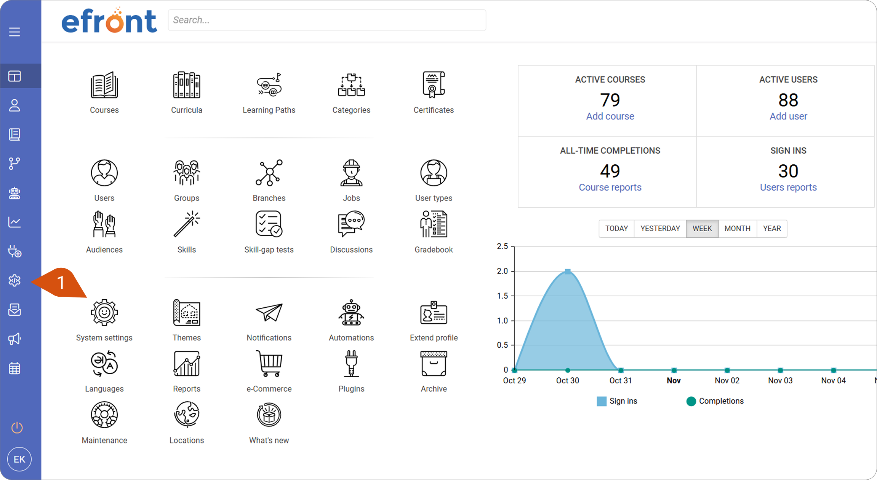This screenshot has width=877, height=480.
Task: Switch chart range to TODAY
Action: tap(616, 229)
